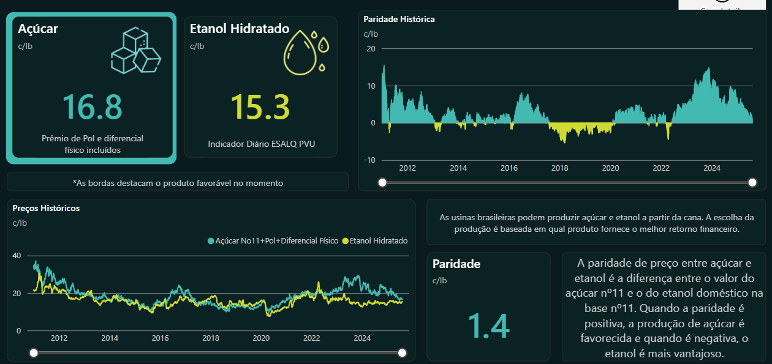Click the paridade de preço explanation text
Screen dimensions: 772x364
[664, 308]
